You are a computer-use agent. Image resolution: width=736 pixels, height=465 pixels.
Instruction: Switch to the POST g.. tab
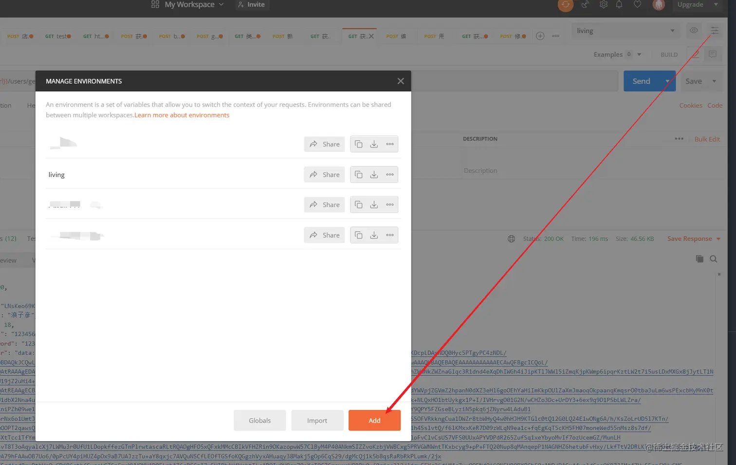(210, 36)
